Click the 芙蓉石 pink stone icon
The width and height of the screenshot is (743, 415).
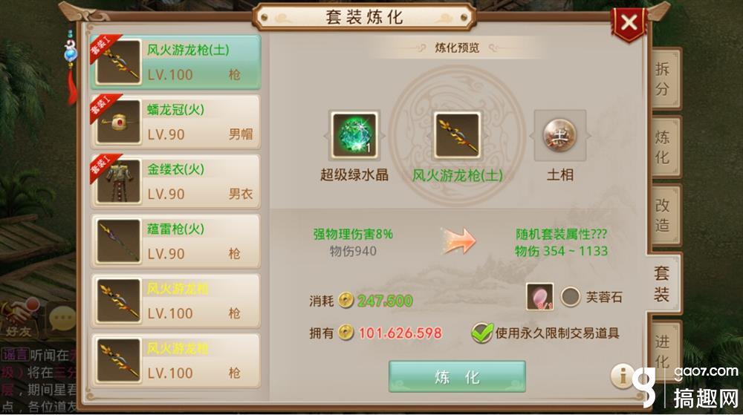(x=539, y=297)
